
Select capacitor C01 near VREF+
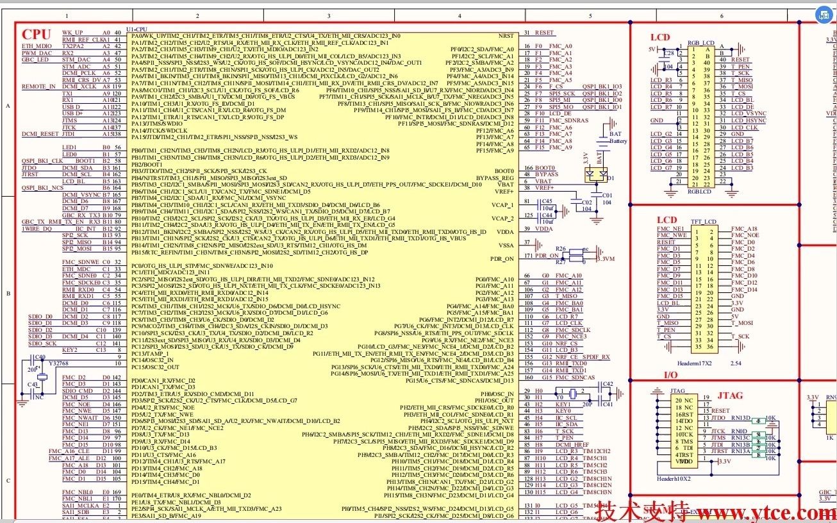tap(597, 194)
